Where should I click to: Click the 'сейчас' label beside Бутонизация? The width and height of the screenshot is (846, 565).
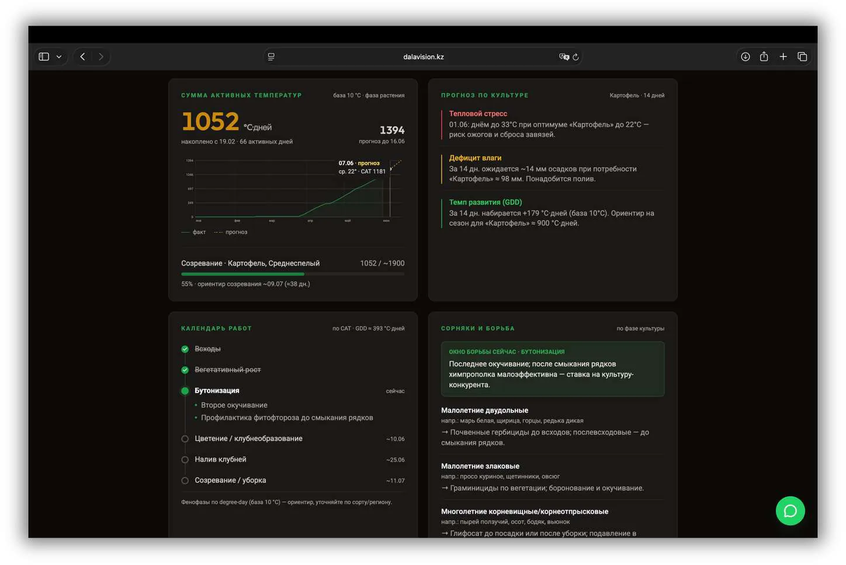[396, 391]
